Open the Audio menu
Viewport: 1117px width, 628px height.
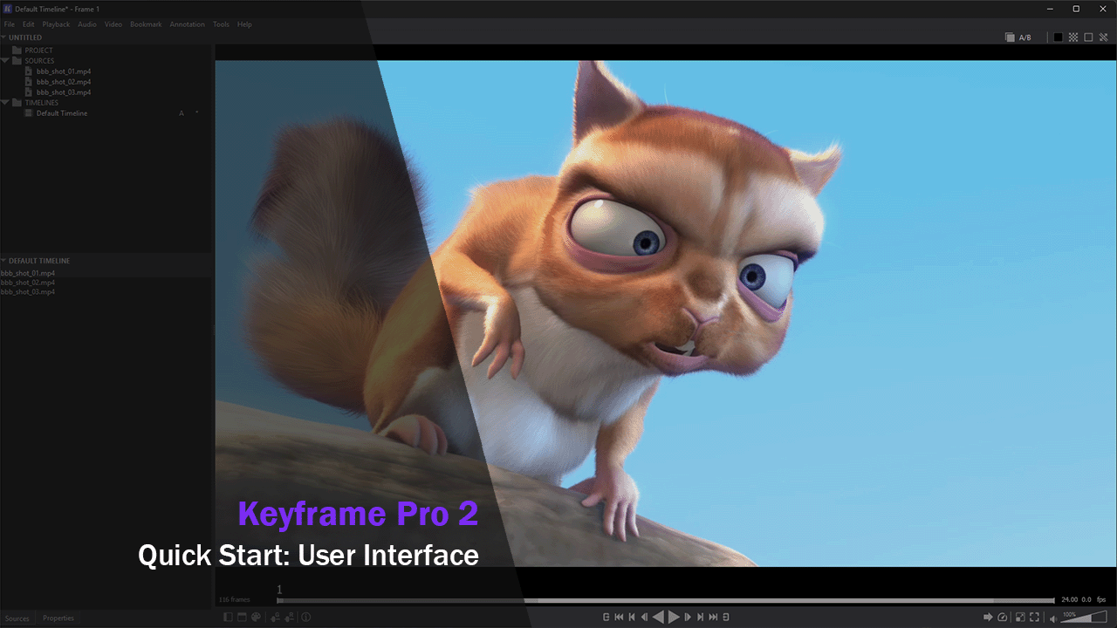87,24
